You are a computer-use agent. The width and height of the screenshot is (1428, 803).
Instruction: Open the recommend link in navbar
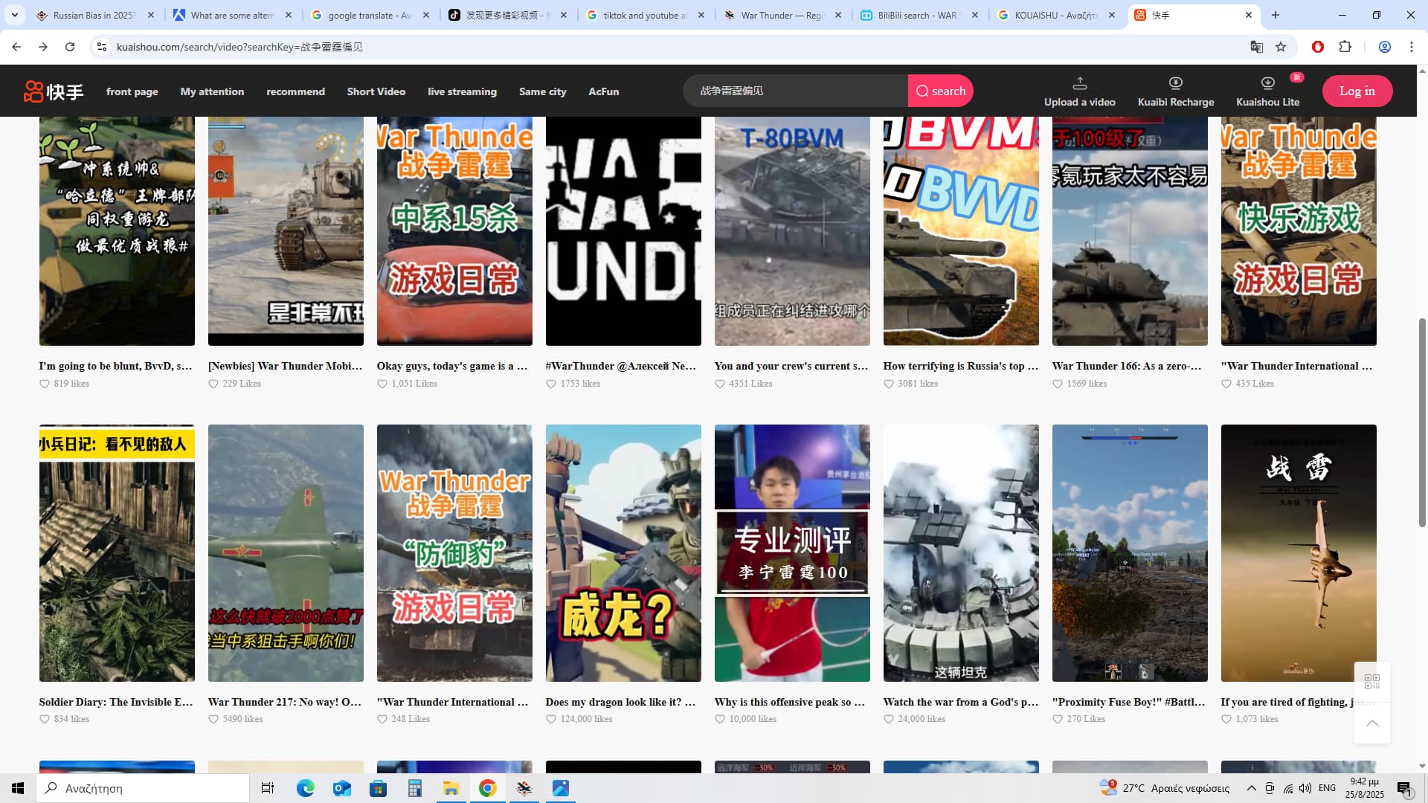point(295,91)
